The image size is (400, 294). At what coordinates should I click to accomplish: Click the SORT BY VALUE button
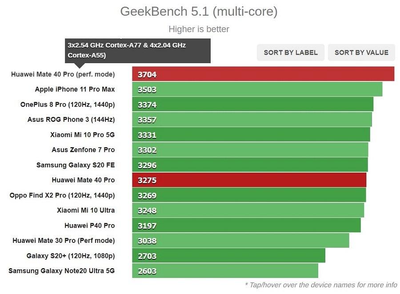tap(361, 52)
